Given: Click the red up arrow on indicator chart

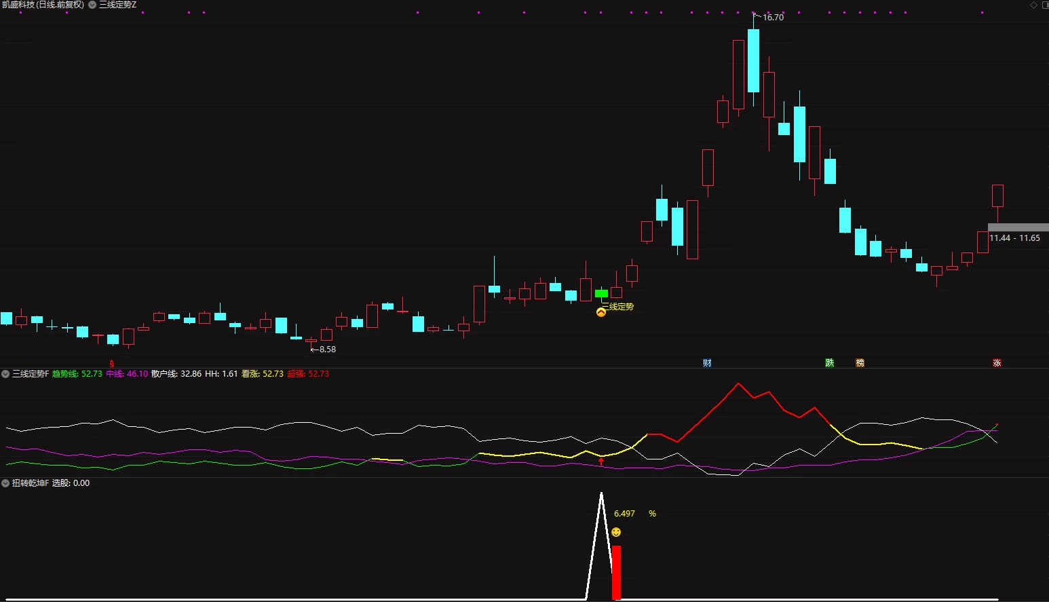Looking at the screenshot, I should (x=601, y=462).
